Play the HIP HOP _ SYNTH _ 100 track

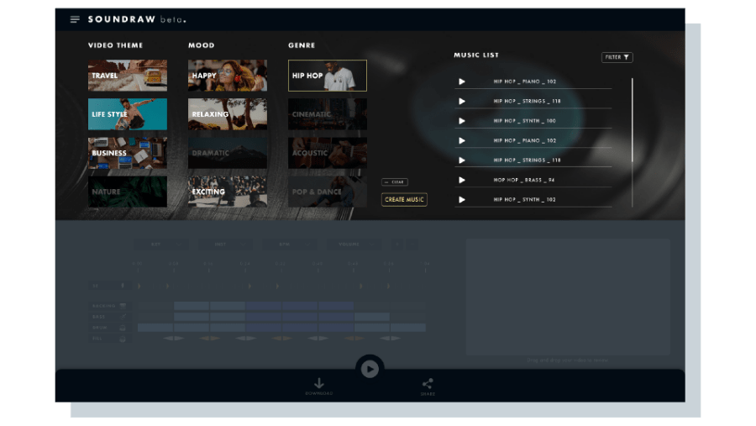[462, 121]
